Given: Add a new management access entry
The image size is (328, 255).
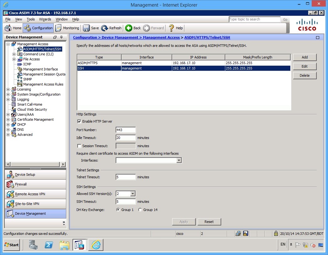Looking at the screenshot, I should coord(304,57).
